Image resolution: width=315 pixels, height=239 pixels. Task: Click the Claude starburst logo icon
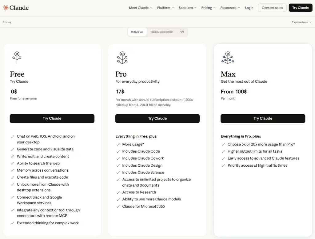click(6, 8)
